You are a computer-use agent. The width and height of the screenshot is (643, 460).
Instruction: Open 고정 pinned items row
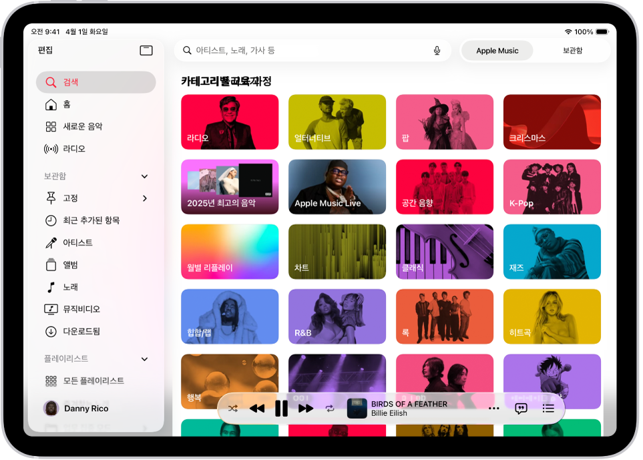coord(96,198)
